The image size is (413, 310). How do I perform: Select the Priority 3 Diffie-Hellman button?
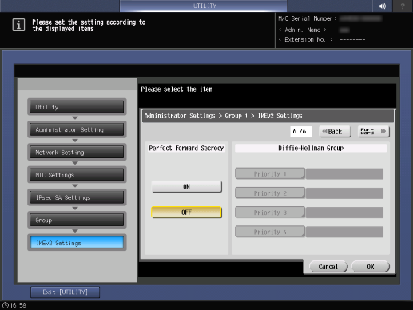(x=270, y=213)
